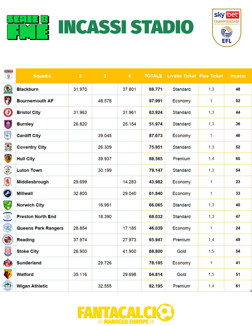Click the Incassi column header
The height and width of the screenshot is (326, 252).
pyautogui.click(x=238, y=76)
